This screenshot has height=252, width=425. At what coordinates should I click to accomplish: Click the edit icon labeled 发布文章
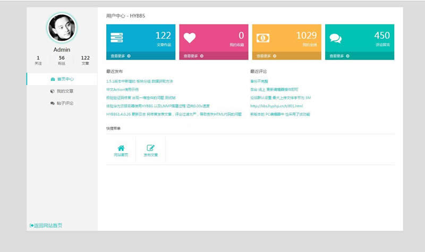[150, 149]
